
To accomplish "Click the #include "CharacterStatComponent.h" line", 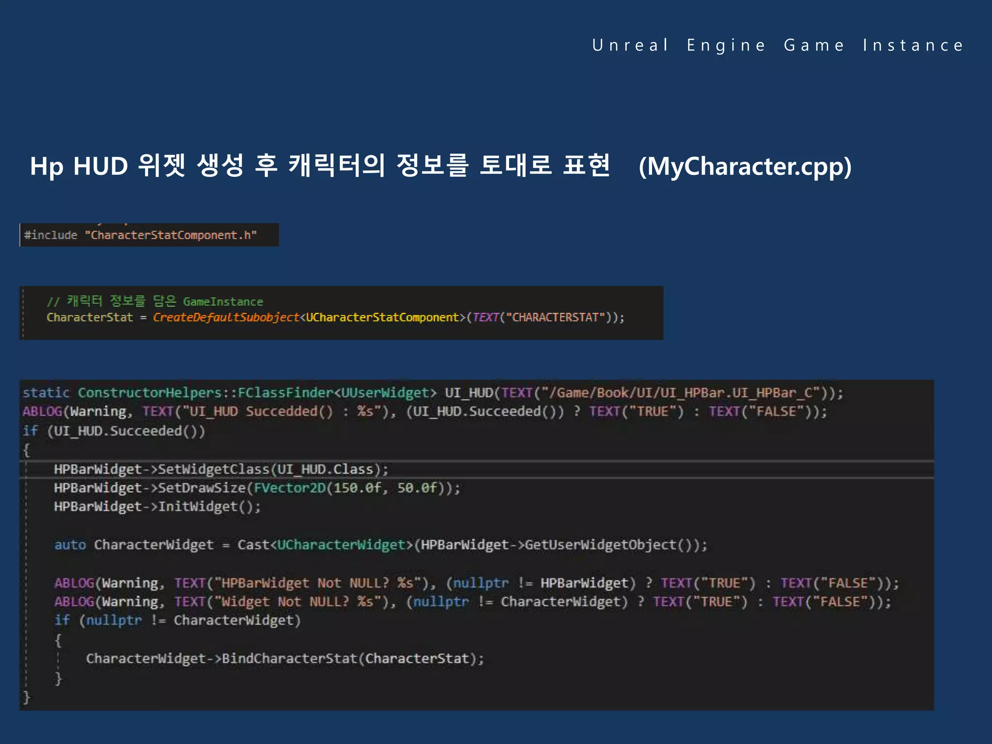I will (140, 235).
